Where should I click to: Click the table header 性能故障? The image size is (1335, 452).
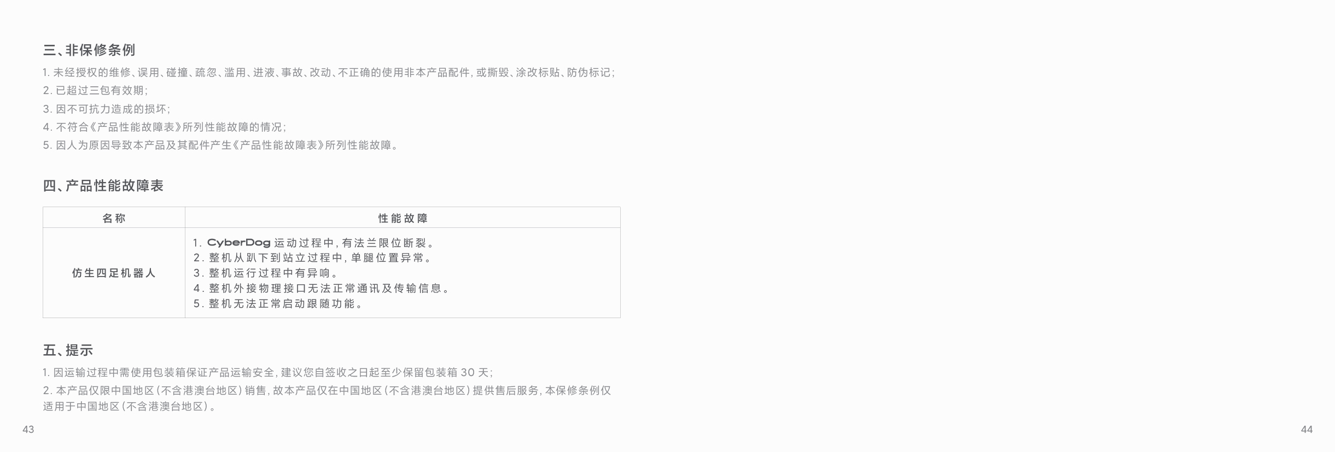(403, 218)
